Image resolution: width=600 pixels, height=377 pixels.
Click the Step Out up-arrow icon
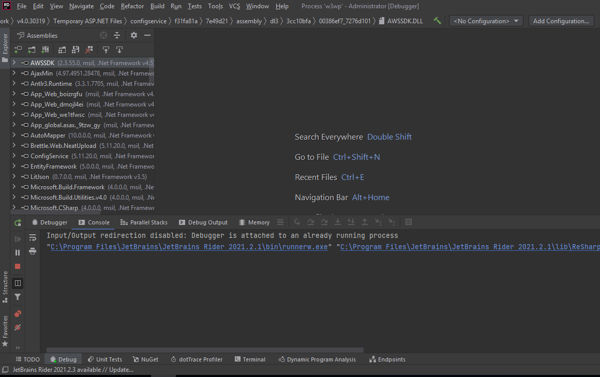click(x=365, y=222)
